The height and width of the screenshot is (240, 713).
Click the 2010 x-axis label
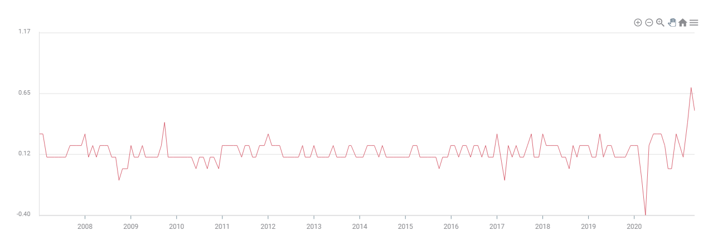click(176, 227)
